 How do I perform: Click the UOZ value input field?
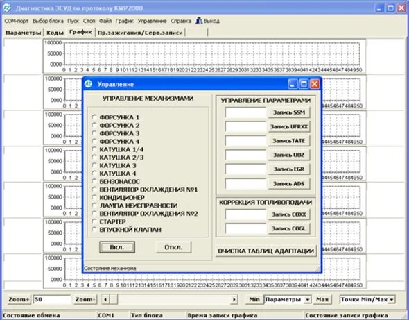coord(245,155)
